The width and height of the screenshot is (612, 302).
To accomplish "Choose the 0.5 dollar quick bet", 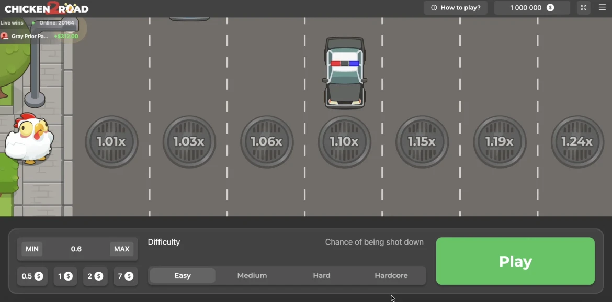I will (32, 276).
